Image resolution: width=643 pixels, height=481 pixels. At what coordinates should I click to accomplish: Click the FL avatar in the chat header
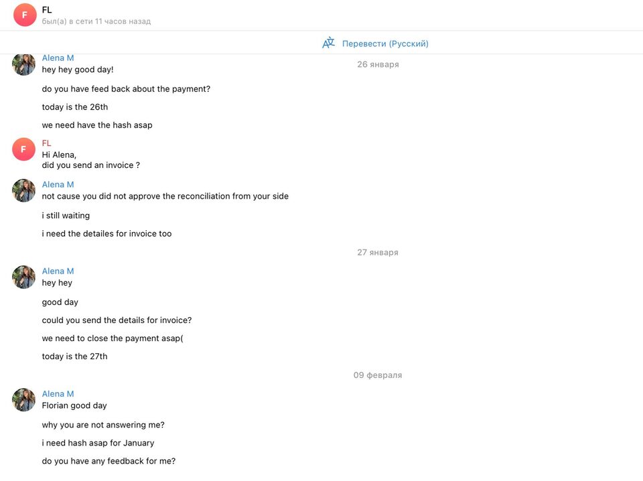(x=25, y=15)
